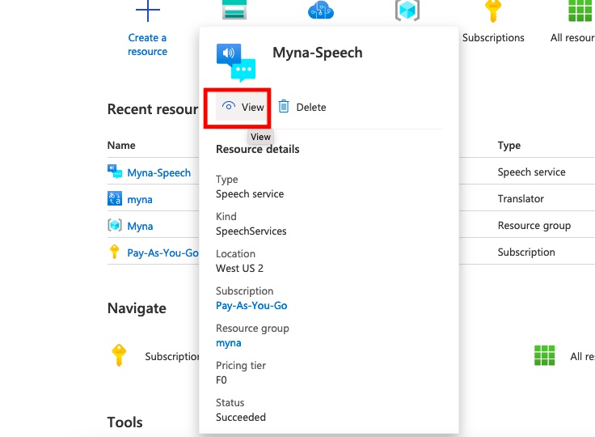595x437 pixels.
Task: Click the Type column header
Action: coord(509,146)
